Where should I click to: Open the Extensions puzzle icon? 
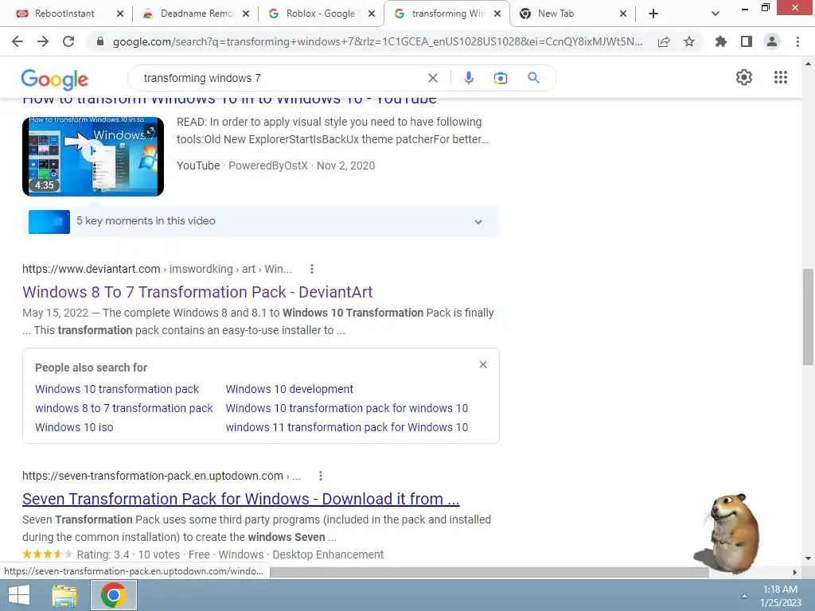point(720,41)
